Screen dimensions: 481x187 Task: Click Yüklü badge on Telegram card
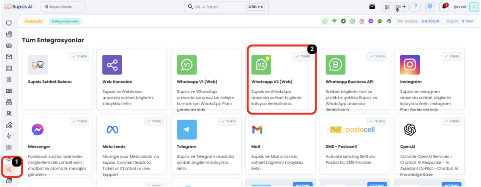click(x=228, y=121)
